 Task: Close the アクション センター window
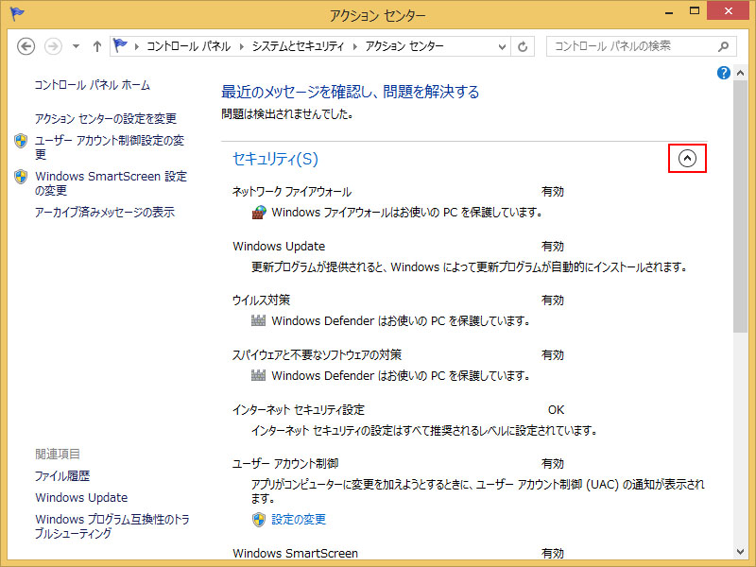(x=728, y=11)
